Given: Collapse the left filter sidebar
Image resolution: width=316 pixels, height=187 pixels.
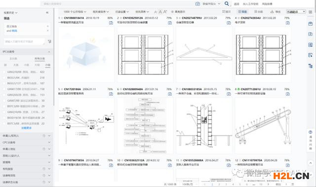Looking at the screenshot, I should coord(47,12).
